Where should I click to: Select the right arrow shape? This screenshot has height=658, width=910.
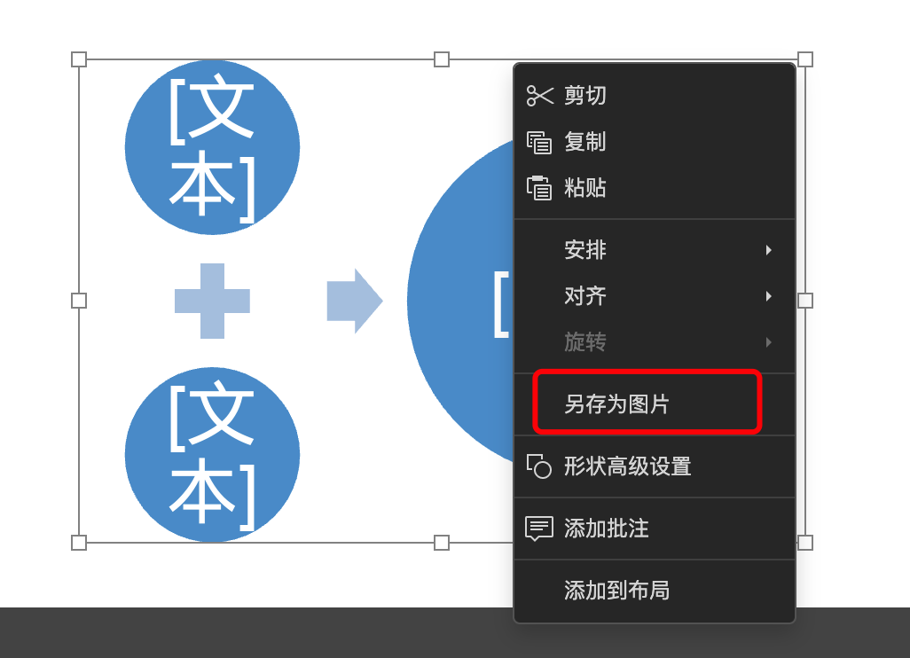[x=355, y=301]
